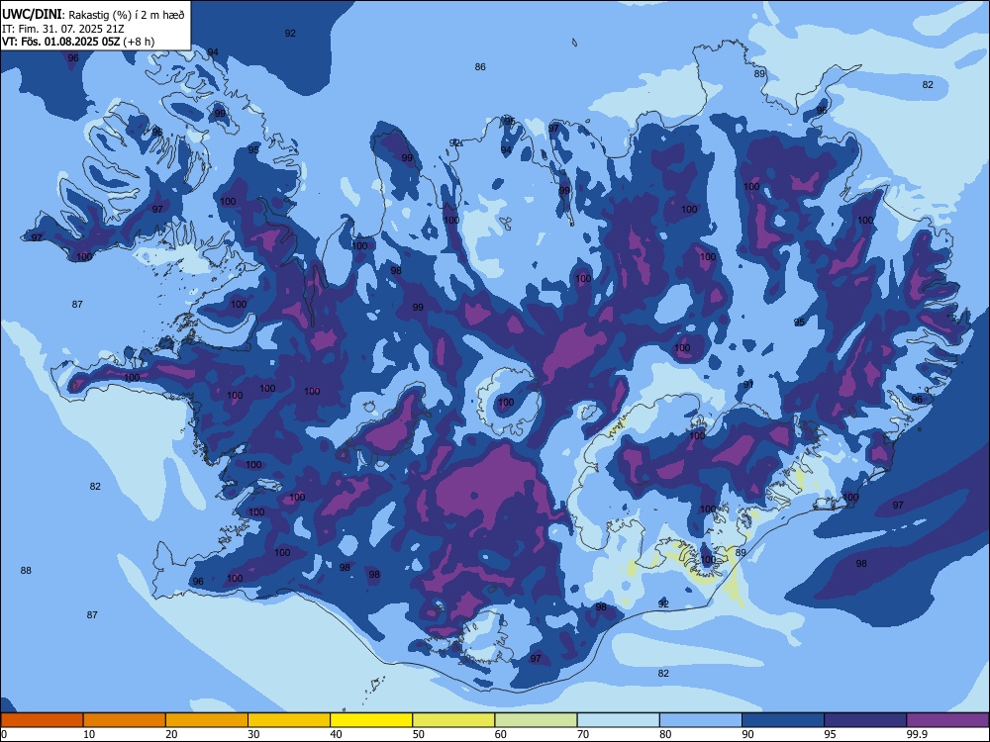
Task: Pick the 30–40 amber legend swatch
Action: tap(289, 720)
